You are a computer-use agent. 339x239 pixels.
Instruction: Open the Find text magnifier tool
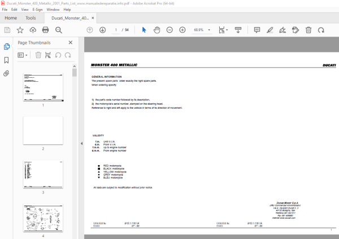click(59, 30)
